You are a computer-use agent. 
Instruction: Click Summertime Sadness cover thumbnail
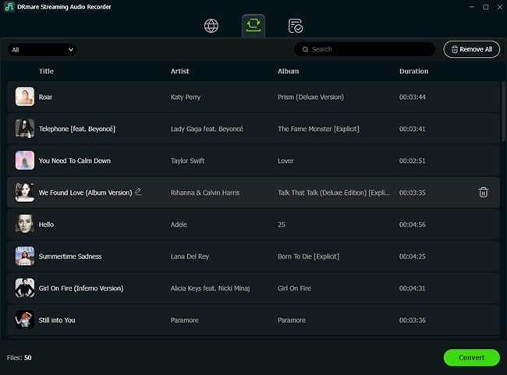(25, 256)
